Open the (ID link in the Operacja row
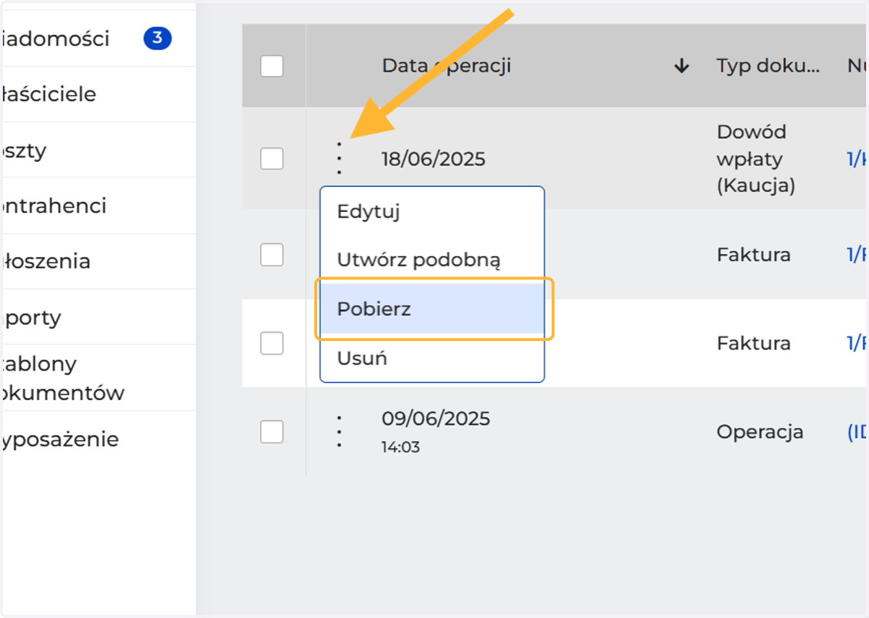869x618 pixels. coord(857,432)
